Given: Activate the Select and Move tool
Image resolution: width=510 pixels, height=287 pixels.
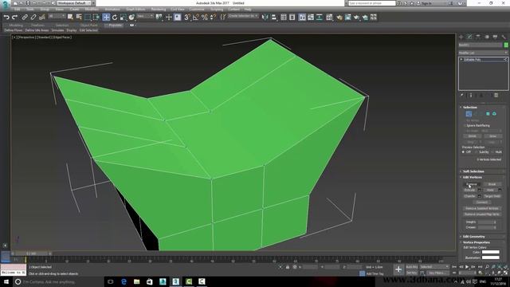Looking at the screenshot, I should [106, 18].
